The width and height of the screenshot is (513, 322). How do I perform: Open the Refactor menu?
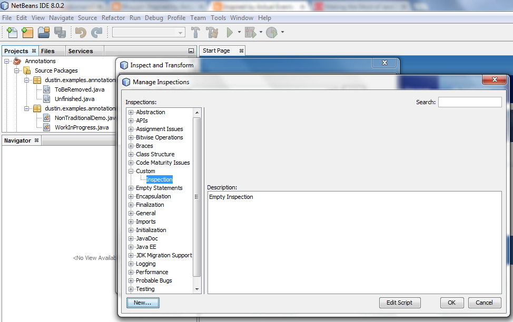[113, 18]
